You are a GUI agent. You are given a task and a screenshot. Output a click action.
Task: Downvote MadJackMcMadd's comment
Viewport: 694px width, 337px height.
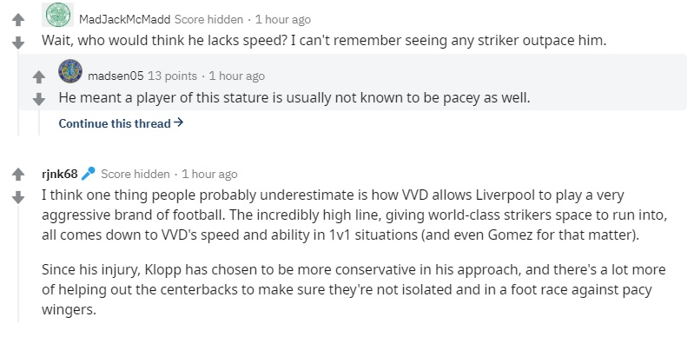pyautogui.click(x=18, y=43)
